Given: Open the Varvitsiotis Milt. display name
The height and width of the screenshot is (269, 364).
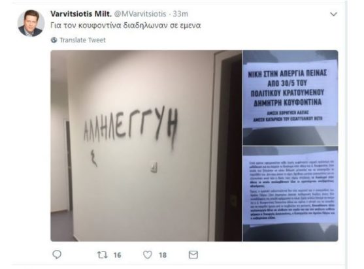Looking at the screenshot, I should [x=81, y=14].
